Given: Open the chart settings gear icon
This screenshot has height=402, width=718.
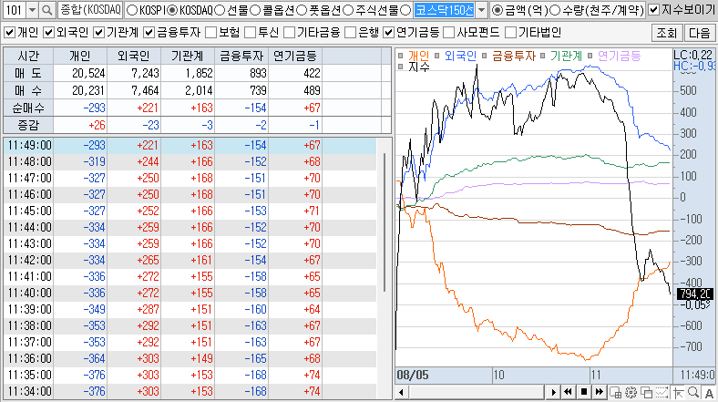Looking at the screenshot, I should click(631, 392).
